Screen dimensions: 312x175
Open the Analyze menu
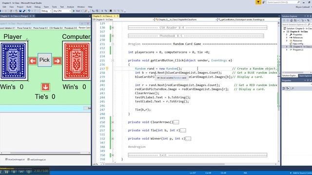(70, 7)
